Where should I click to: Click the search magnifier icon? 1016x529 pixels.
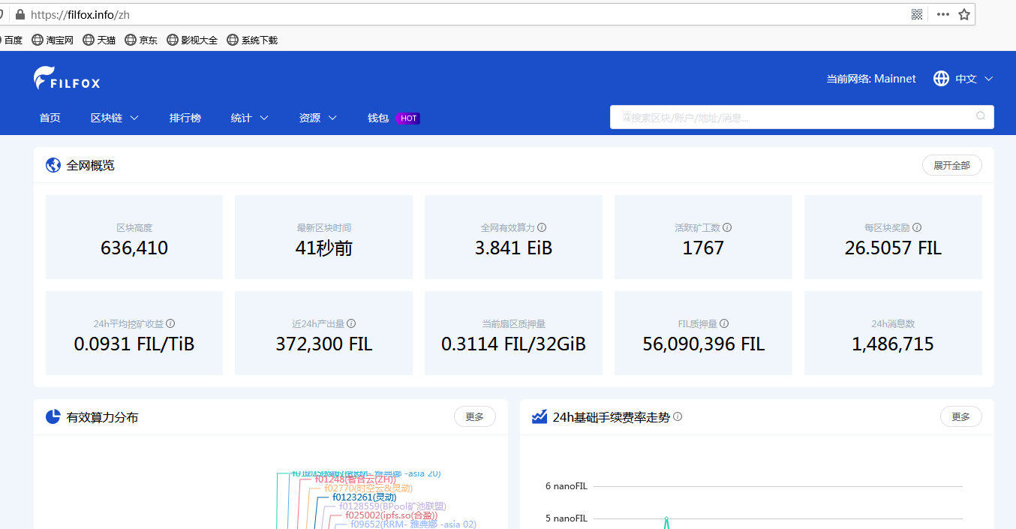point(980,116)
